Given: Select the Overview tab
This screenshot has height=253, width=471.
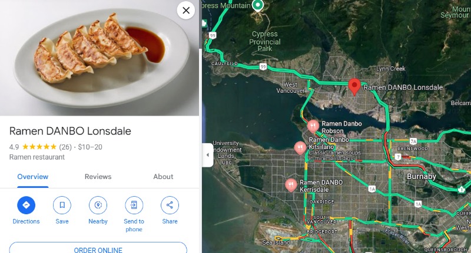Looking at the screenshot, I should click(x=33, y=177).
